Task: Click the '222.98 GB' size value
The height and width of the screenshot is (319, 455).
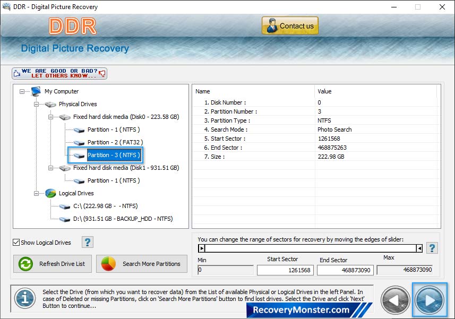Action: point(331,157)
